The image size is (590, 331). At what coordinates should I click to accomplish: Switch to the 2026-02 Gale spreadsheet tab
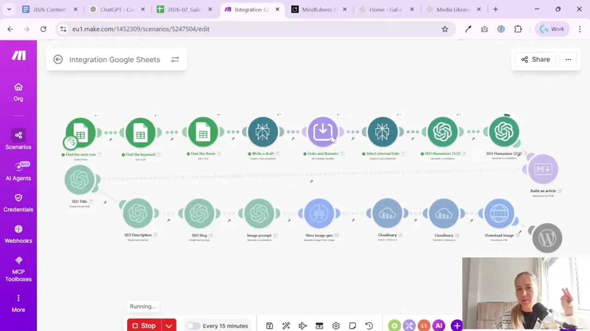[184, 9]
